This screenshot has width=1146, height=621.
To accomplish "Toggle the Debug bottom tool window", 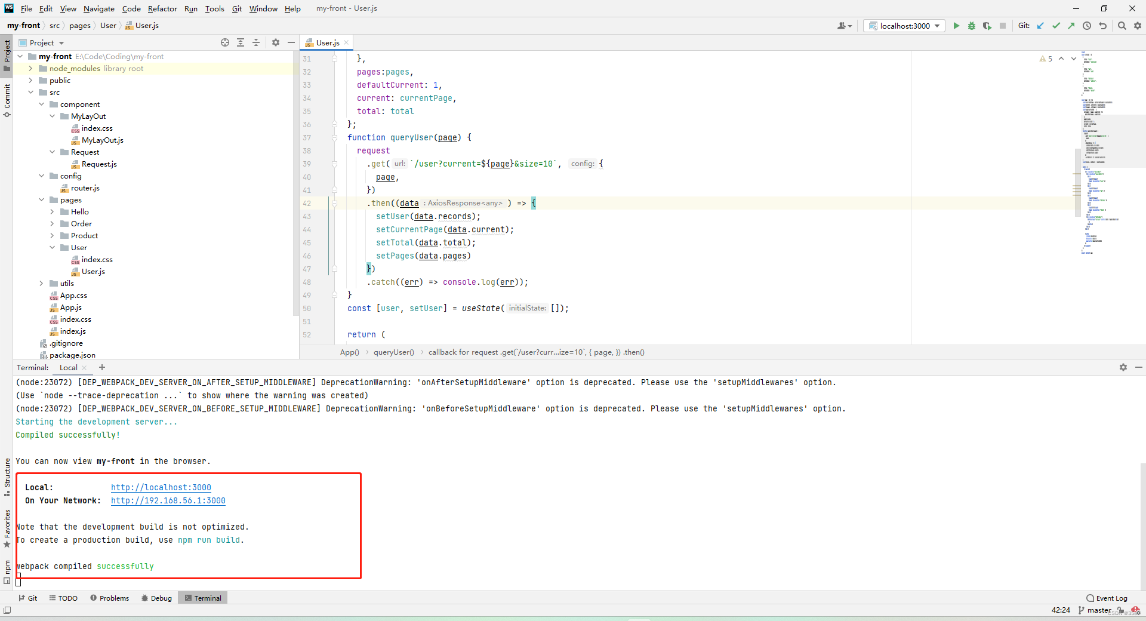I will coord(156,598).
